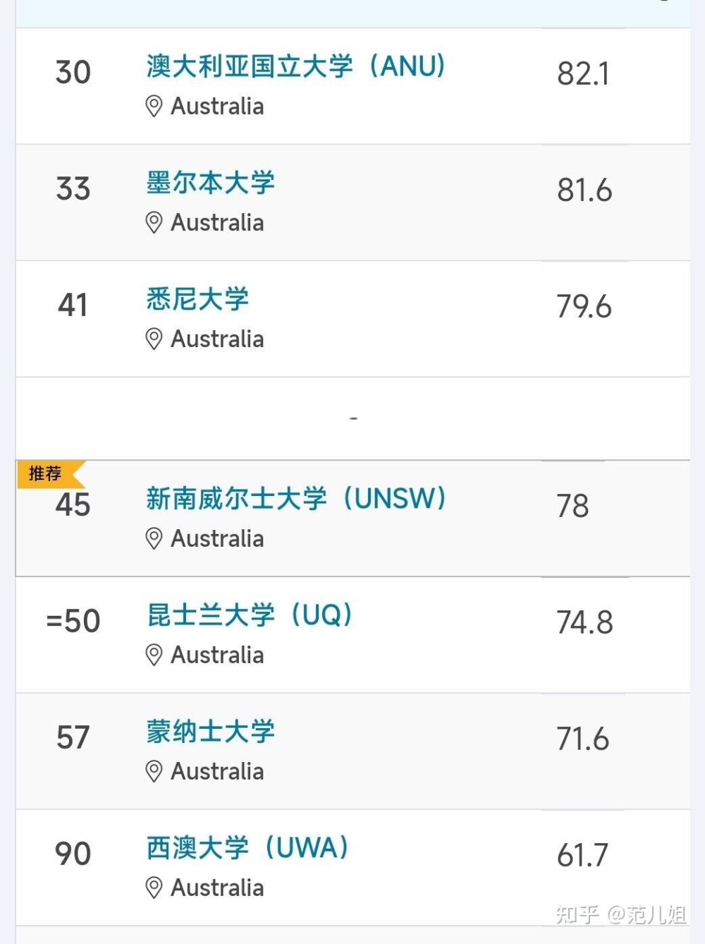Click the 61.7 score for UWA
This screenshot has height=944, width=705.
(x=582, y=855)
